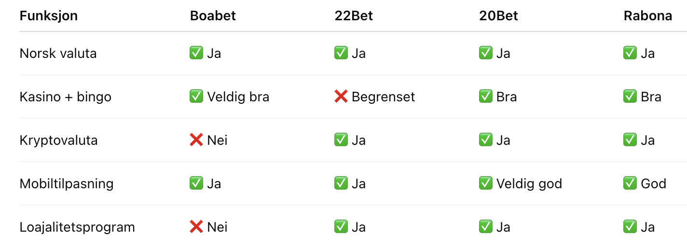Click red X for Boabet Loajalitetsprogram
Screen dimensions: 687x250
(x=196, y=227)
